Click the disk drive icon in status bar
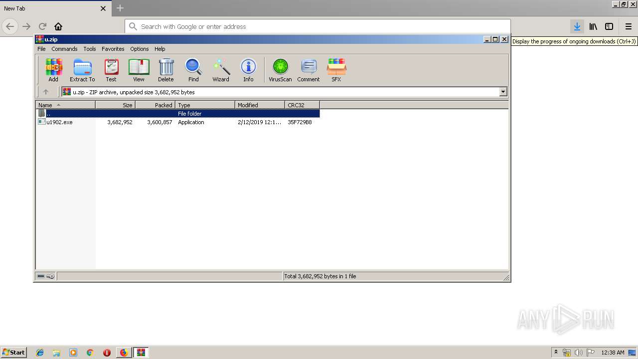This screenshot has width=638, height=359. [x=41, y=276]
